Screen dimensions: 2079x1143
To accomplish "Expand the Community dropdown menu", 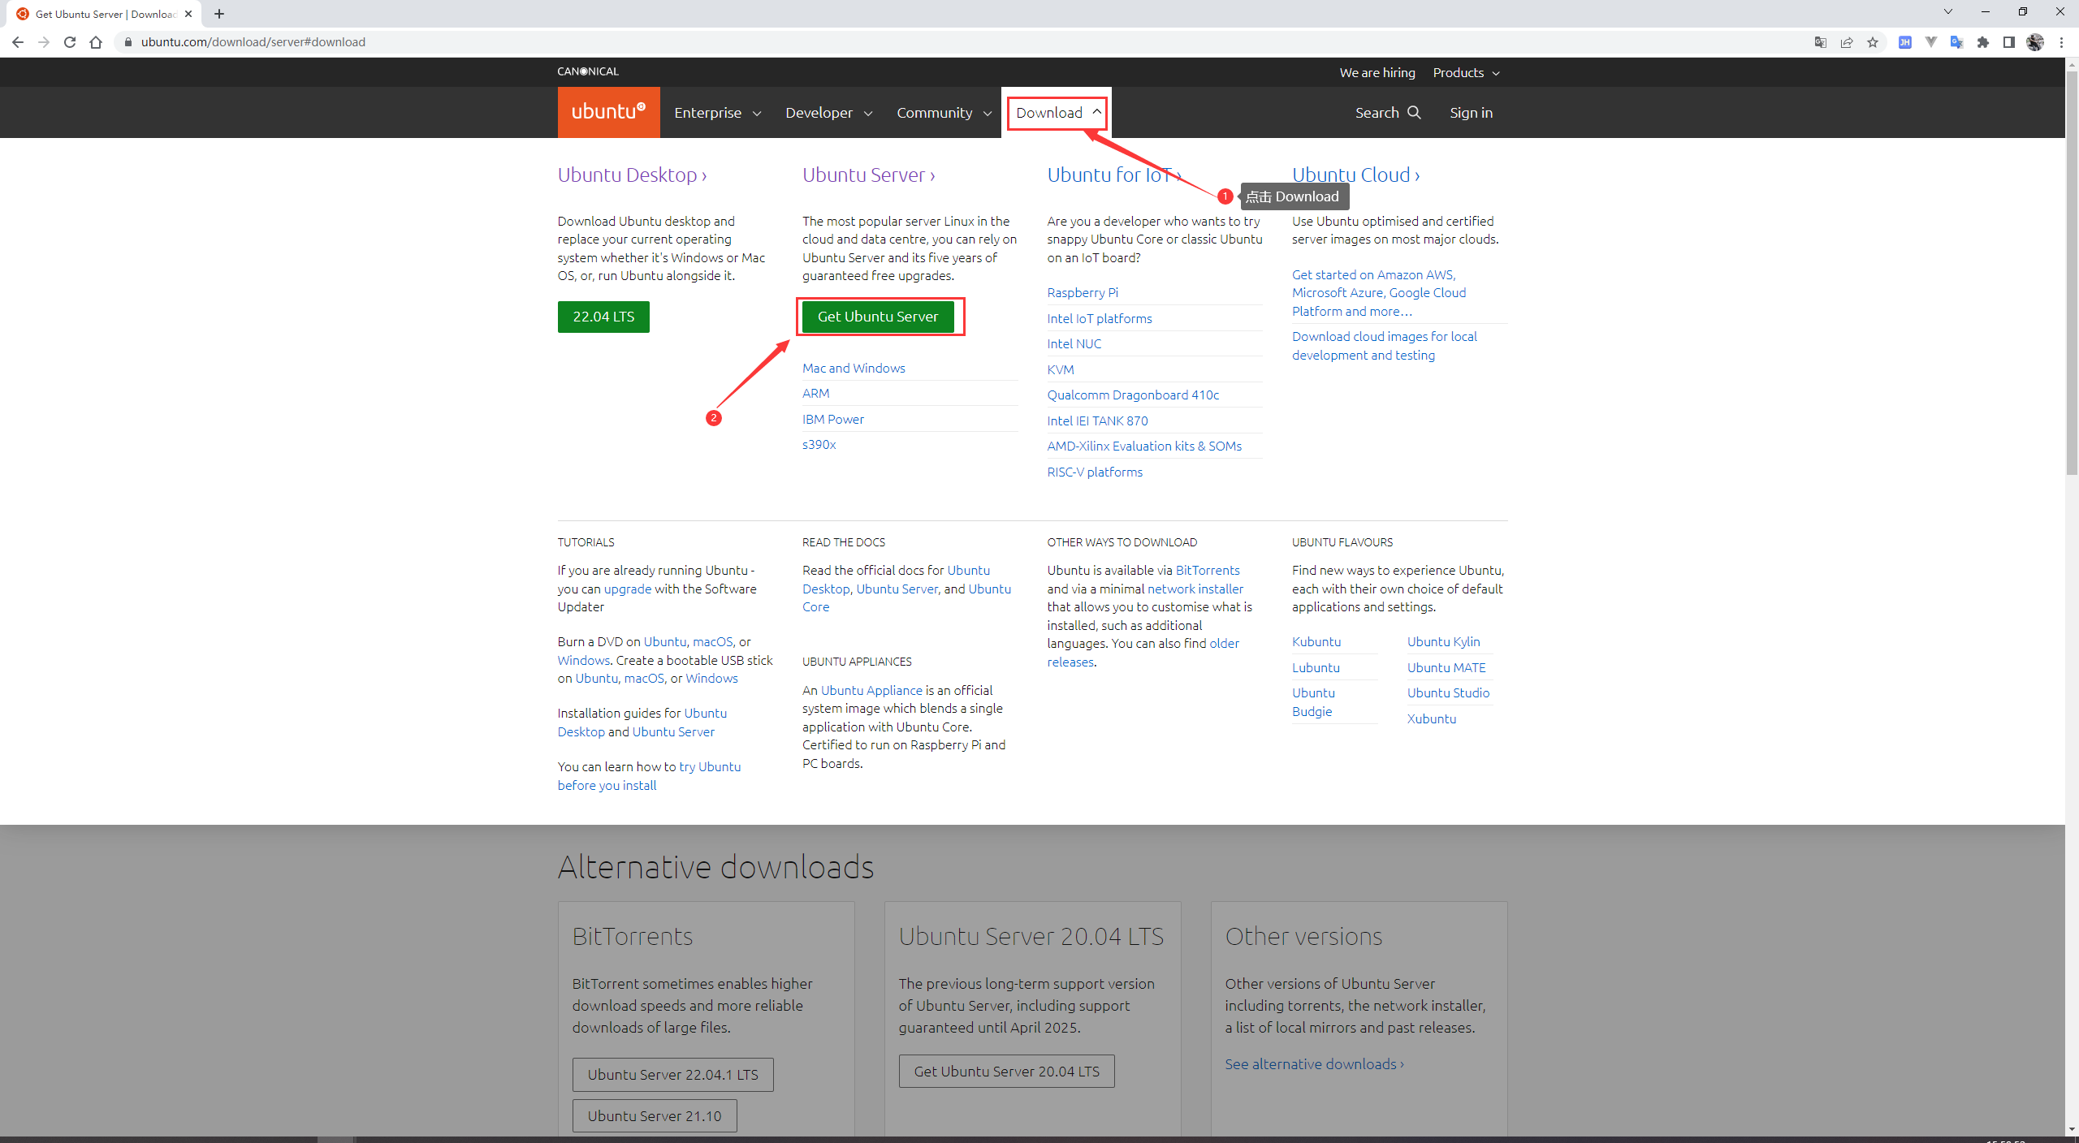I will click(x=943, y=113).
